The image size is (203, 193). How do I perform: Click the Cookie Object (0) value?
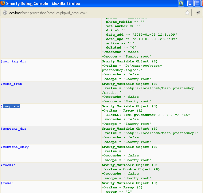pos(142,169)
